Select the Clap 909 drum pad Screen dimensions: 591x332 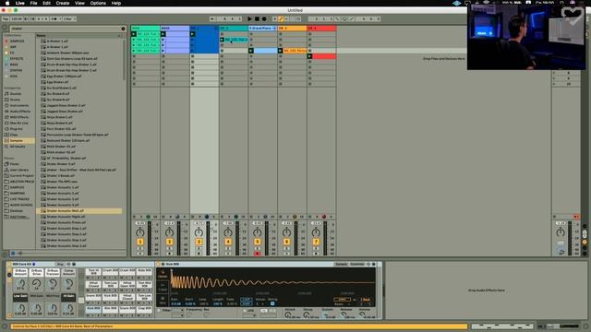click(144, 309)
